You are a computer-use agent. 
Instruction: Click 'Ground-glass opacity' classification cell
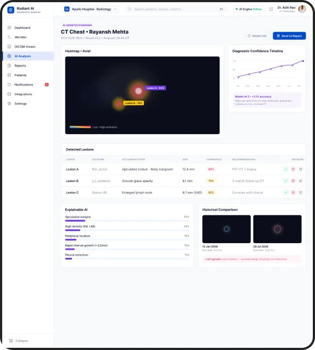137,181
